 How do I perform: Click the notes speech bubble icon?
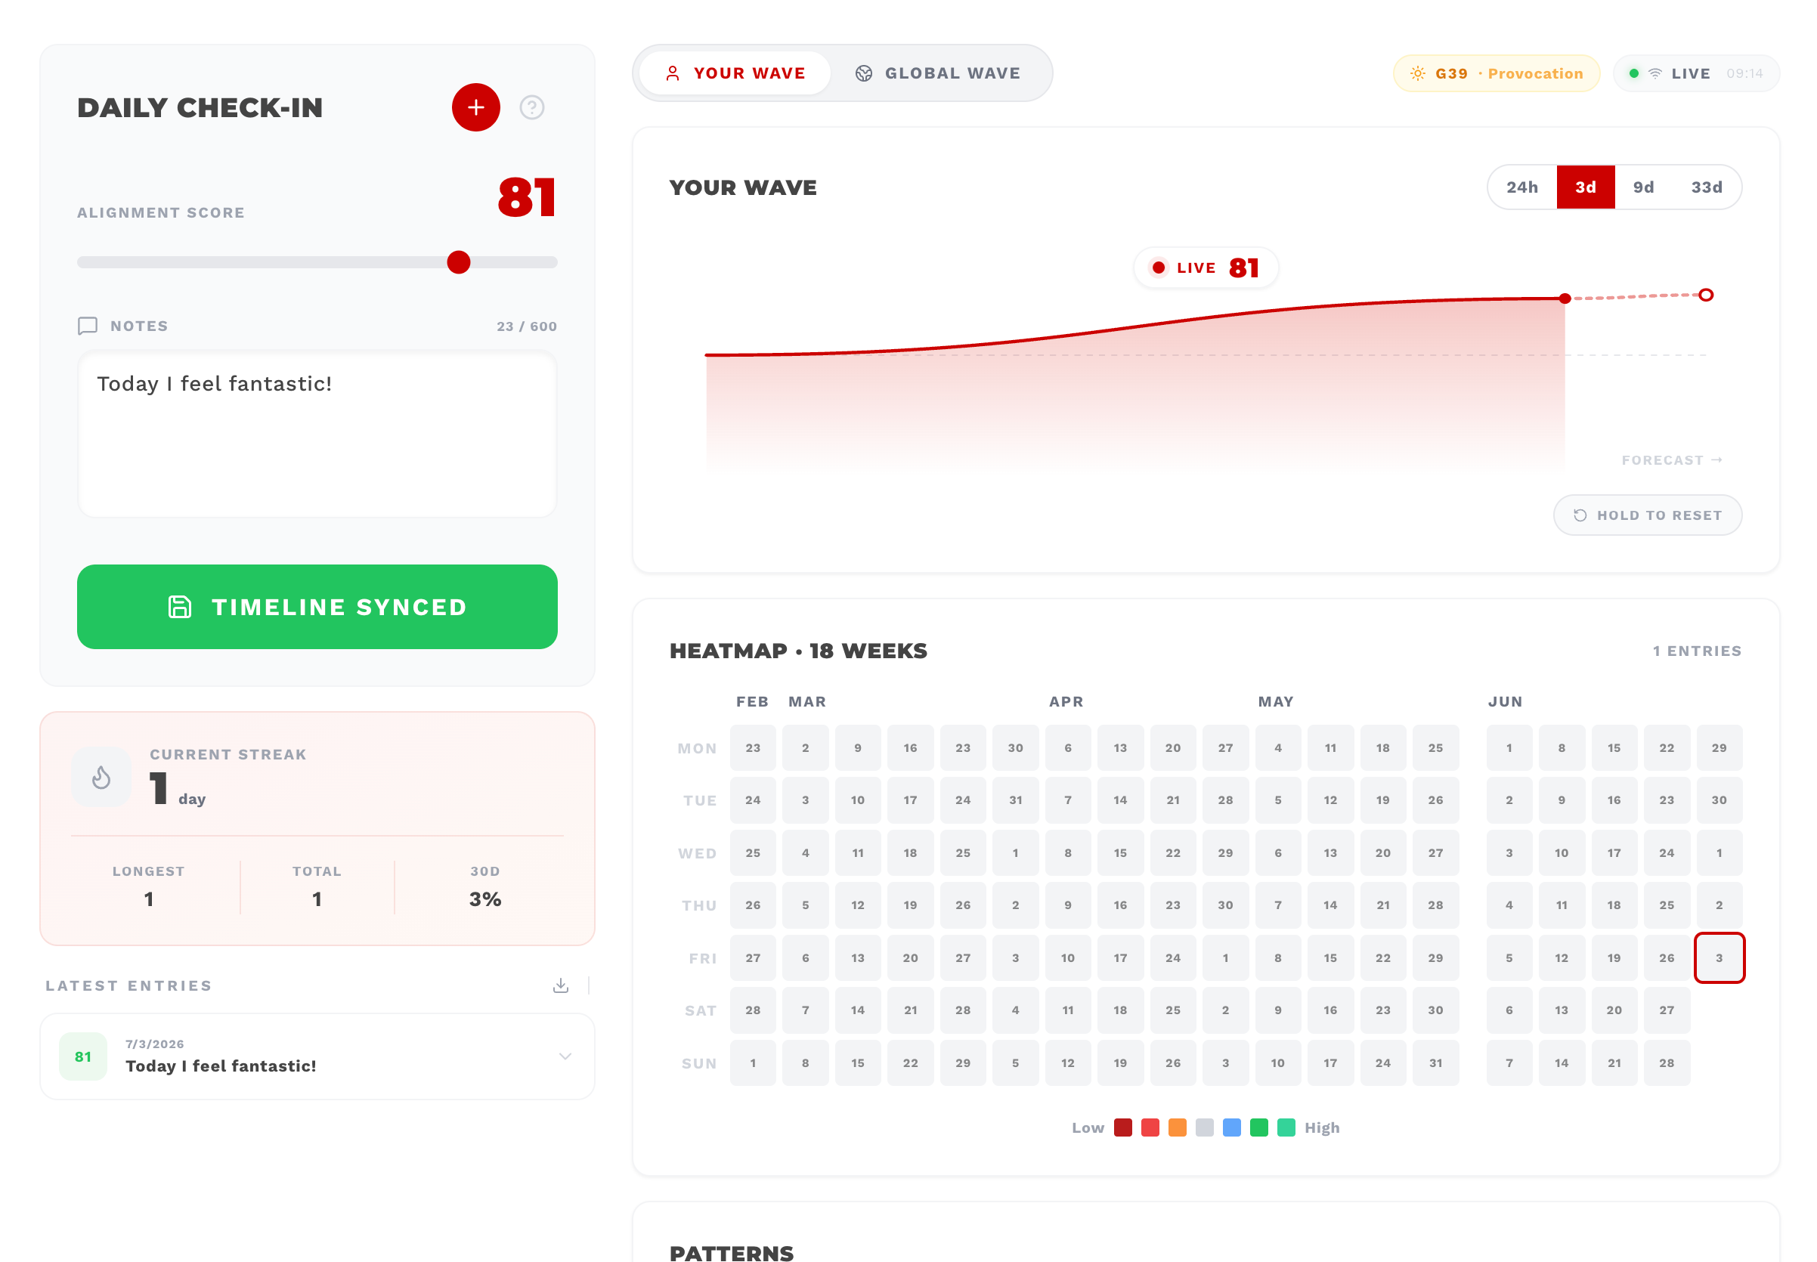(88, 326)
